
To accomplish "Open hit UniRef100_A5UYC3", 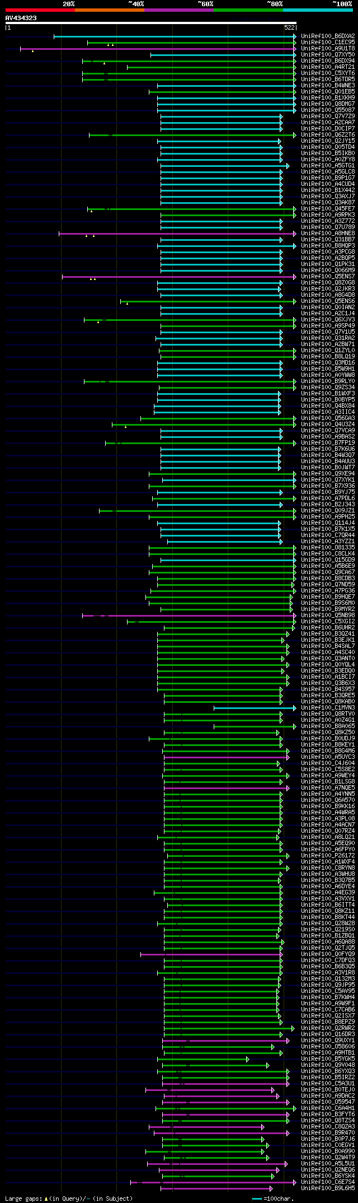I will pyautogui.click(x=328, y=757).
